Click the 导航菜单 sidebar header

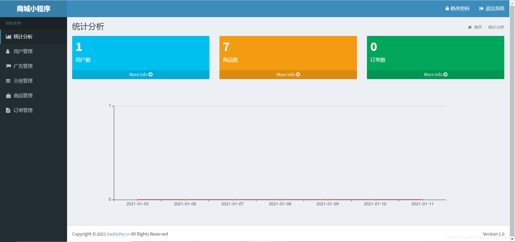click(x=13, y=23)
